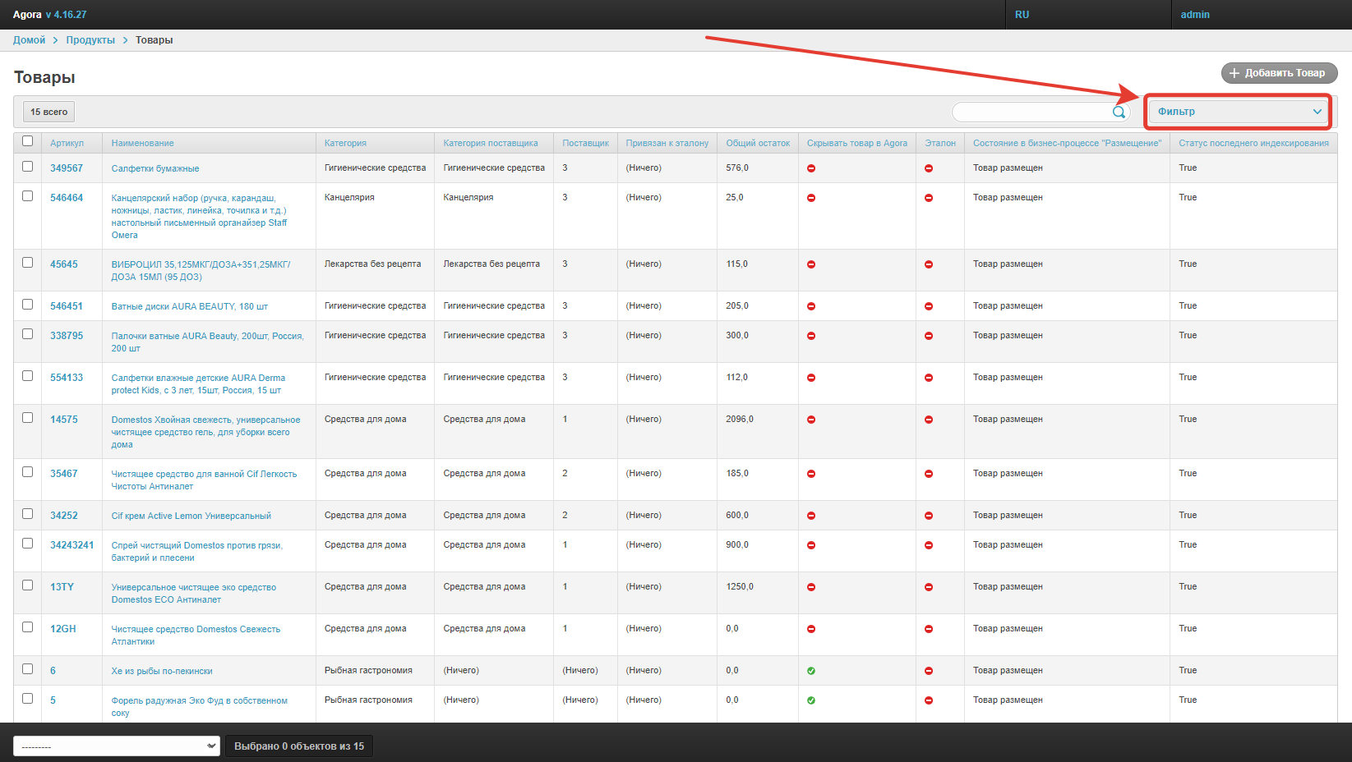Open the admin user menu
The width and height of the screenshot is (1352, 762).
point(1194,15)
